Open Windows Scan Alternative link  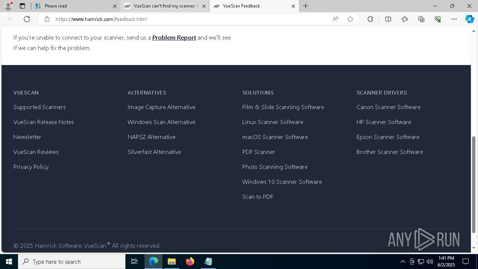pyautogui.click(x=161, y=122)
